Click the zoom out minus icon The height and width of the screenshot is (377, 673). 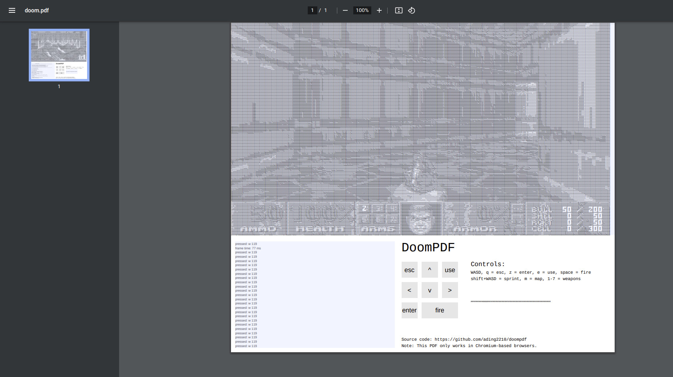point(345,10)
